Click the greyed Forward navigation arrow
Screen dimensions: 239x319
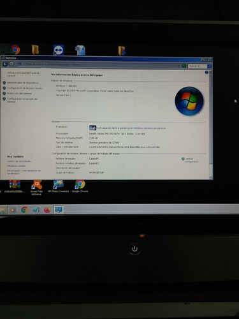pos(11,64)
